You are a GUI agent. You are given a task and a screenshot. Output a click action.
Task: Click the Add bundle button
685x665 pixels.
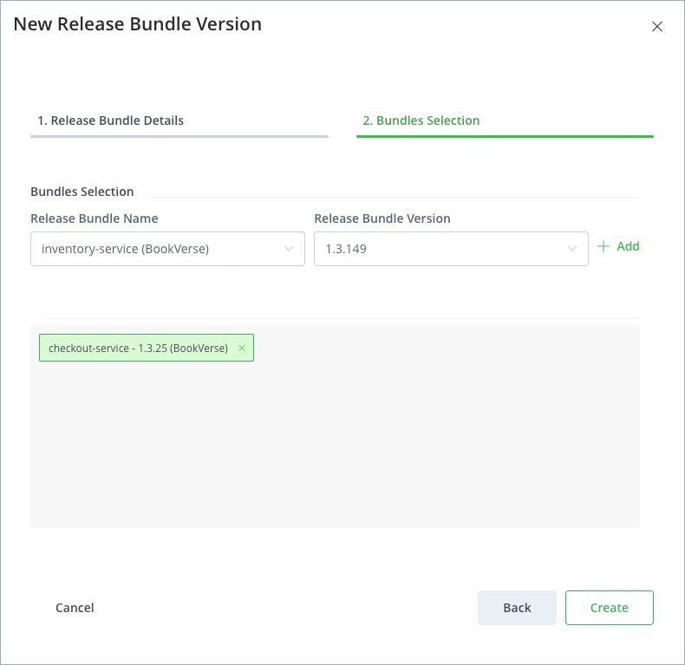(x=618, y=246)
